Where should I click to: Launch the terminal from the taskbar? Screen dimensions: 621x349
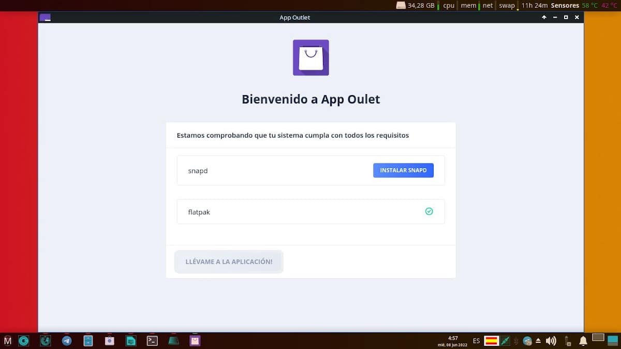coord(152,341)
